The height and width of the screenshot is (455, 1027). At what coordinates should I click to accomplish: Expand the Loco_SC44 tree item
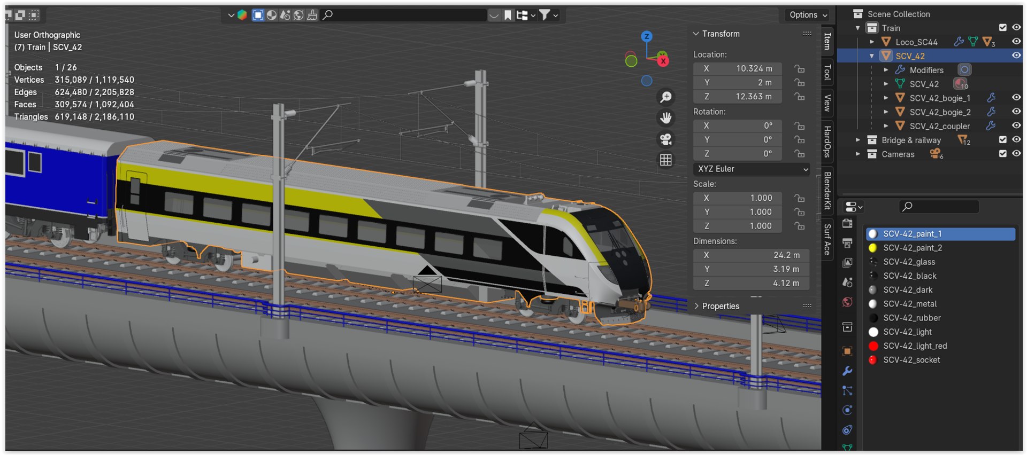(x=872, y=42)
